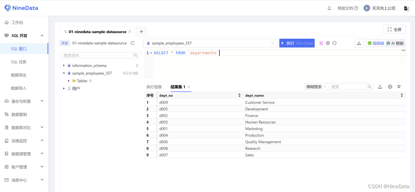Screen dimensions: 415x192
Task: Export the result set with upload icon
Action: (380, 87)
